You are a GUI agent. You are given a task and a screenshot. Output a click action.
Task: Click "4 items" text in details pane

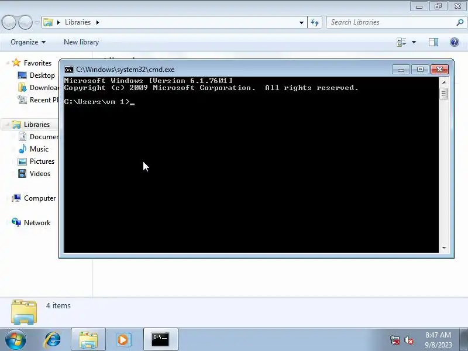coord(58,305)
